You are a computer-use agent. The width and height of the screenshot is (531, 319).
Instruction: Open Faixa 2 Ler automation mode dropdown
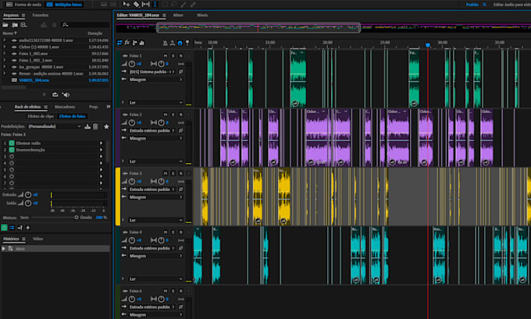[155, 161]
